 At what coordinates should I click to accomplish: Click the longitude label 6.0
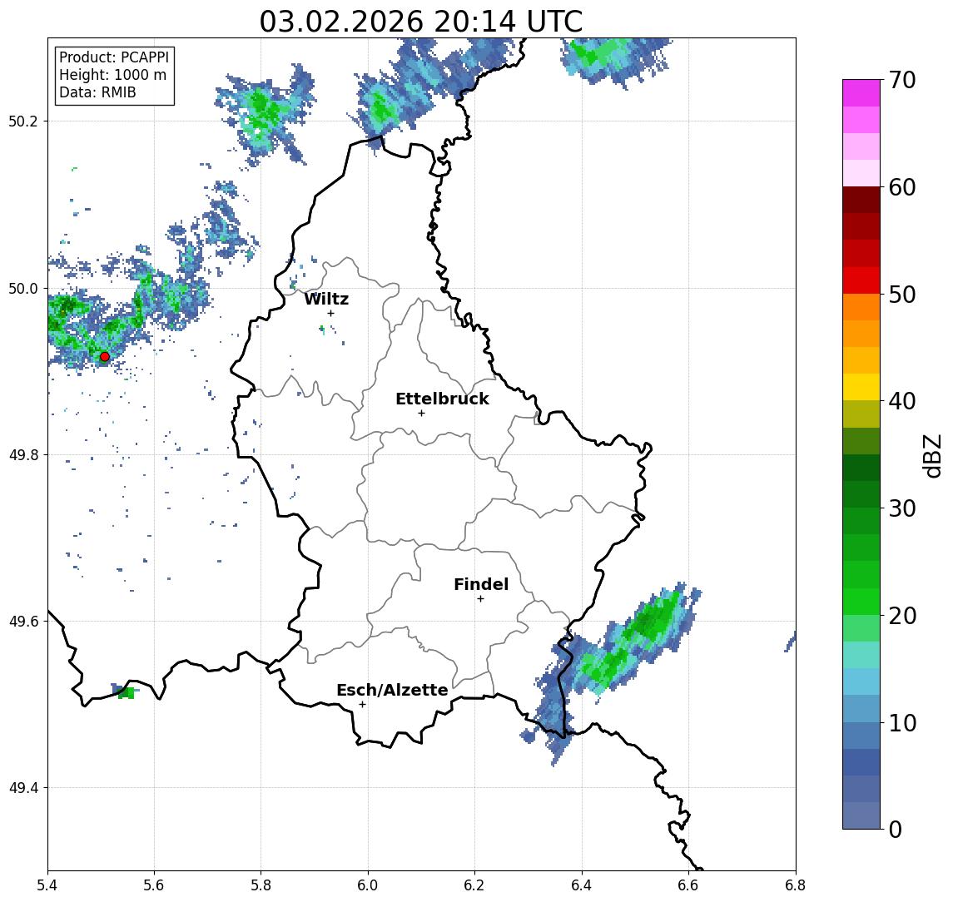[368, 885]
